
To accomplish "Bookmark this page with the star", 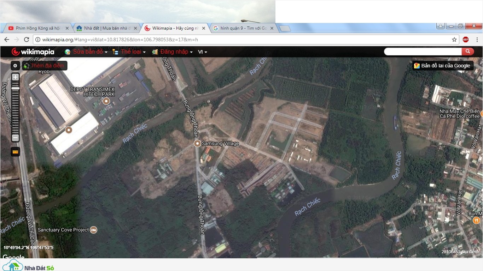I will [x=454, y=40].
